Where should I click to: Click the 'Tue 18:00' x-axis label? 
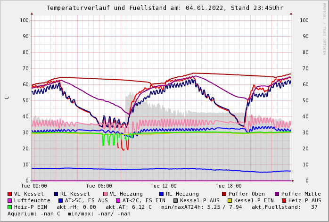click(x=229, y=186)
